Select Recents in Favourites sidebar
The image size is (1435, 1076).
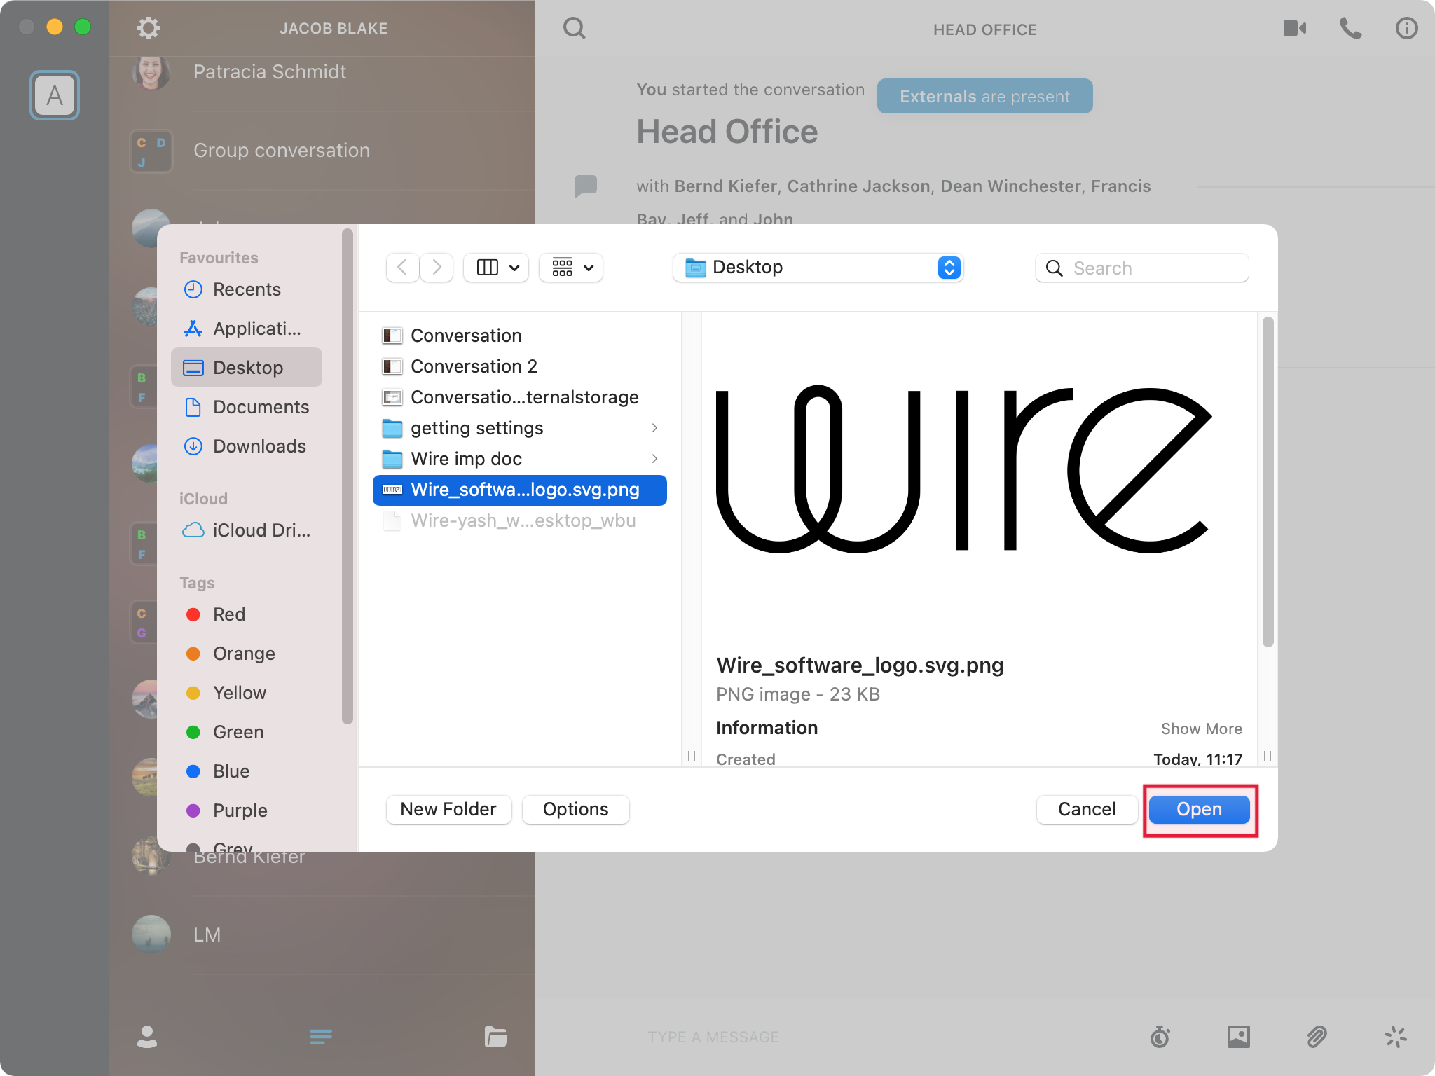click(x=247, y=289)
